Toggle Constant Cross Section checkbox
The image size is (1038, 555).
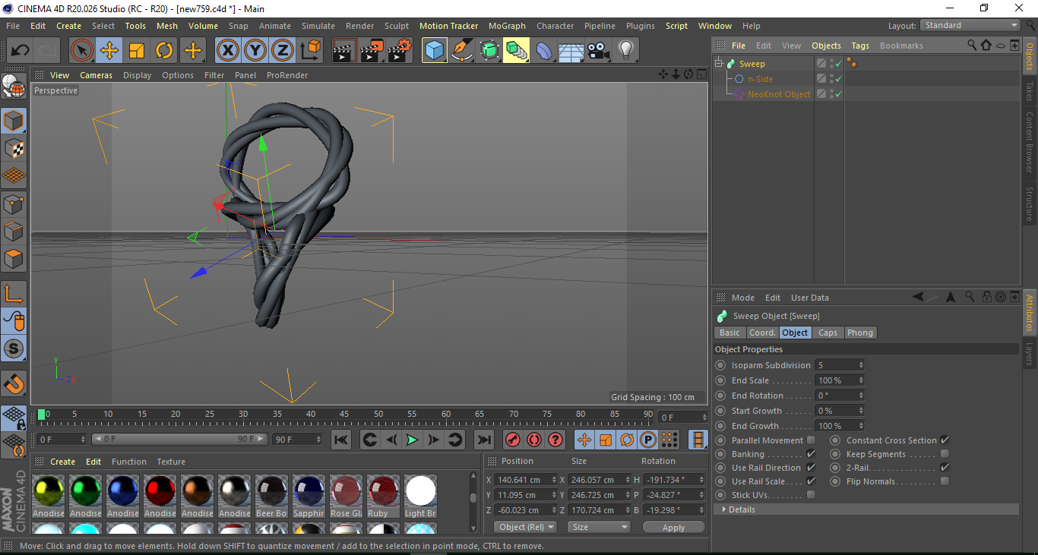point(945,440)
